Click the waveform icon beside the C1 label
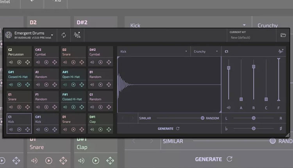293x168 pixels. coord(280,51)
